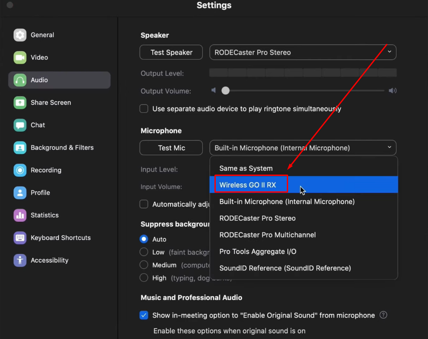Select Pro Tools Aggregate I/O option
Image resolution: width=428 pixels, height=339 pixels.
coord(304,251)
